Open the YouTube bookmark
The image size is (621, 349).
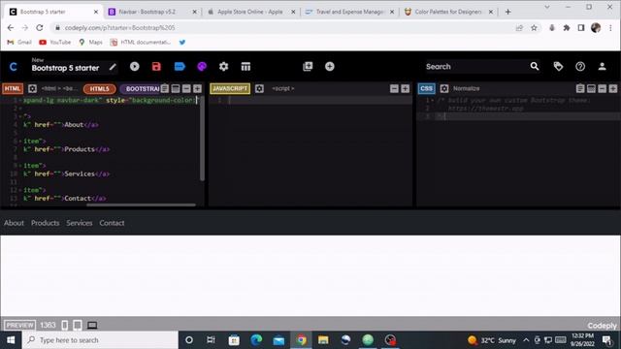pos(54,43)
